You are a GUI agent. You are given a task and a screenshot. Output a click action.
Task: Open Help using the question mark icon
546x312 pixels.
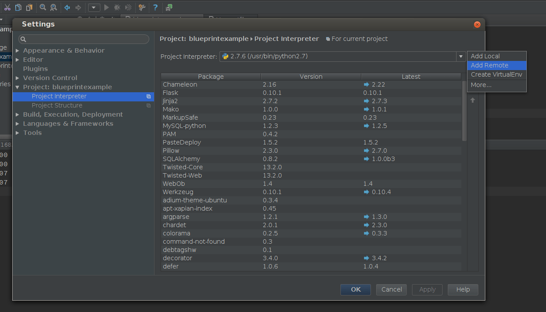(x=155, y=7)
